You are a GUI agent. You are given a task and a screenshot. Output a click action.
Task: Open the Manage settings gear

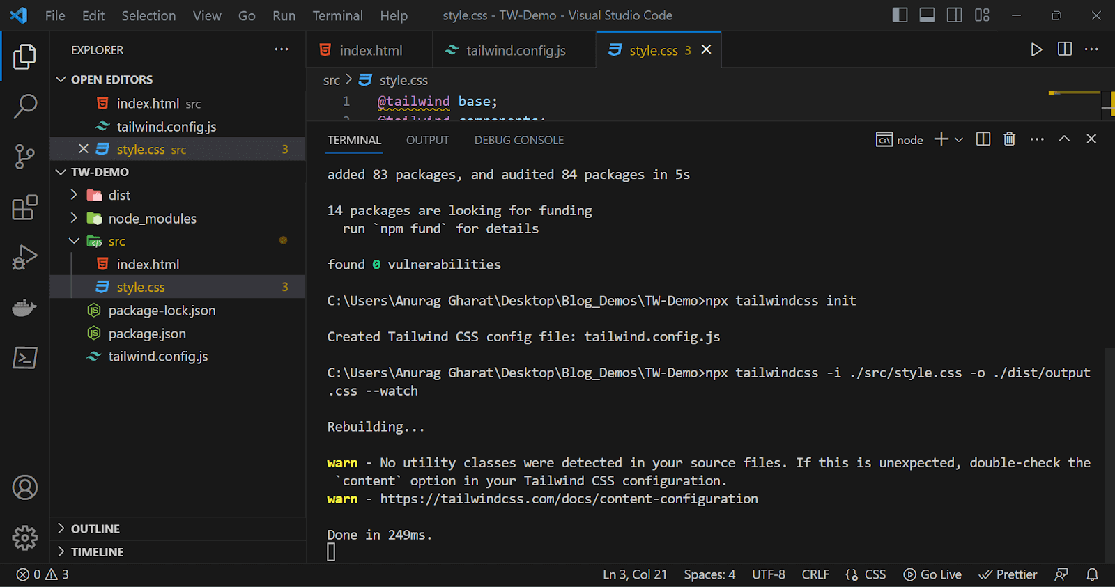(x=24, y=538)
